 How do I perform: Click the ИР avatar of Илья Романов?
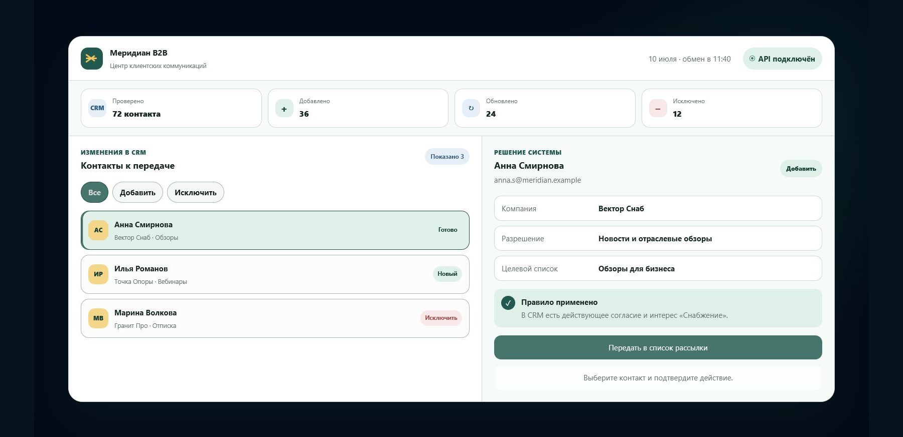click(x=98, y=274)
